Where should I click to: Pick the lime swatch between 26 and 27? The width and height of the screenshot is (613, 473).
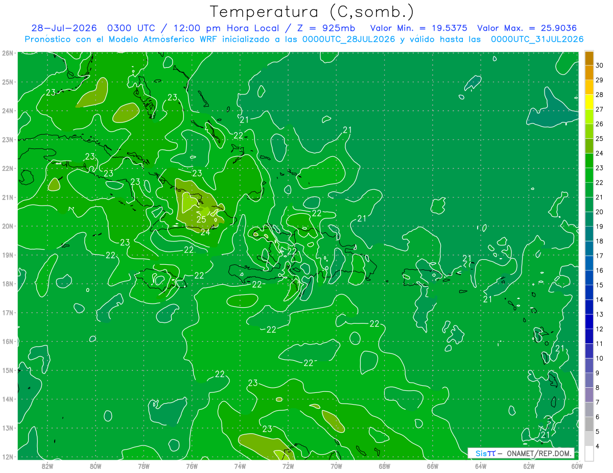(x=589, y=117)
